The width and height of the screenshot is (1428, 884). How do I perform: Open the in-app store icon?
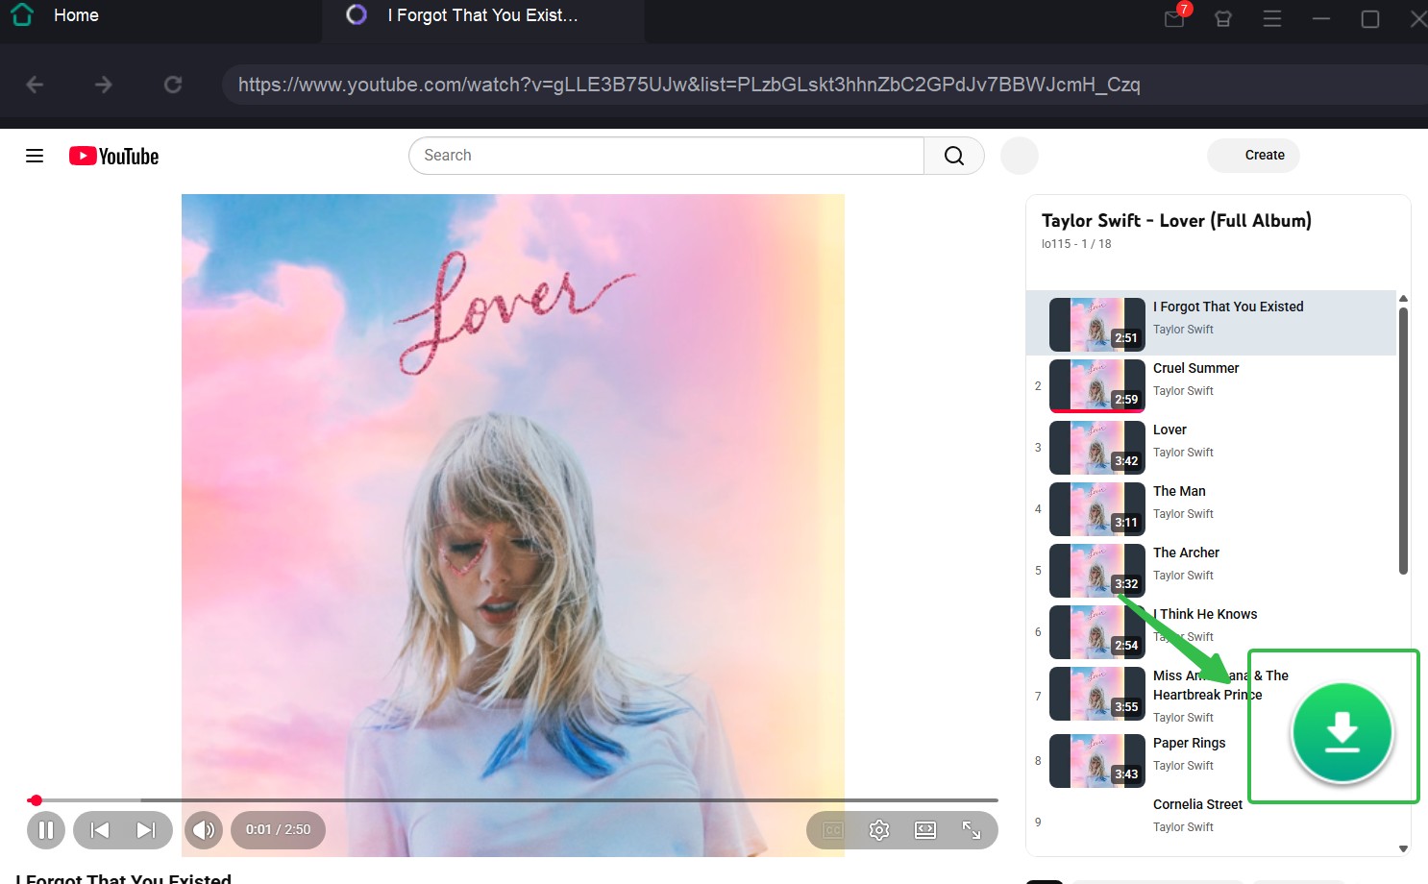pyautogui.click(x=1222, y=19)
